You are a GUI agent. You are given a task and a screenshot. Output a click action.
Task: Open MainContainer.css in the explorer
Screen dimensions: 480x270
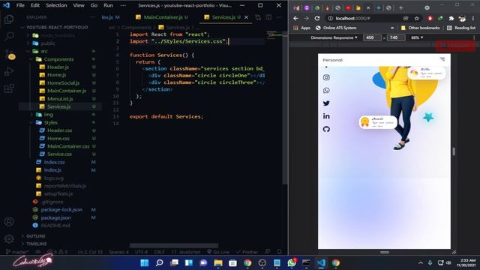tap(68, 146)
